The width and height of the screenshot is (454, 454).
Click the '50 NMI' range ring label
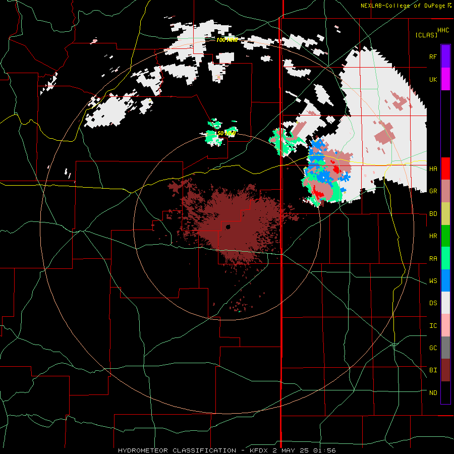(x=226, y=133)
